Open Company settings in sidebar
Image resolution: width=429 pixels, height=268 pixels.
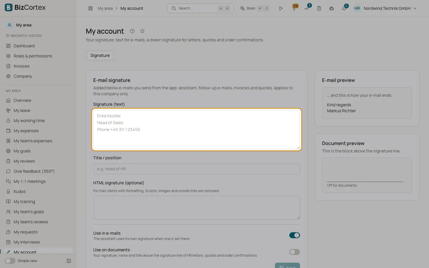38,76
